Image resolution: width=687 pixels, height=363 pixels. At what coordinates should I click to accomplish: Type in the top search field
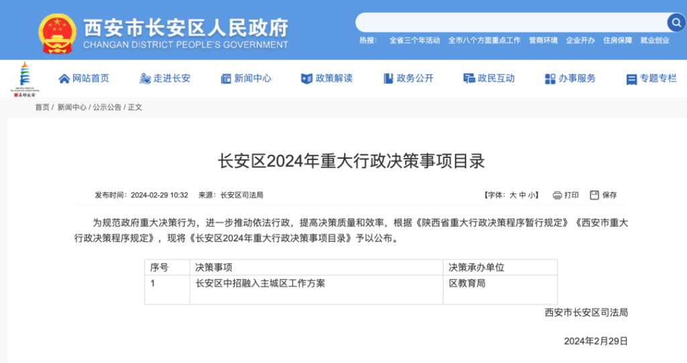click(510, 22)
